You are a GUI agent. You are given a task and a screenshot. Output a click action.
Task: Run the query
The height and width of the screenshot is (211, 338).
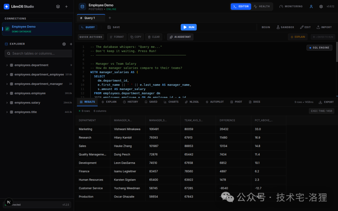pyautogui.click(x=189, y=27)
